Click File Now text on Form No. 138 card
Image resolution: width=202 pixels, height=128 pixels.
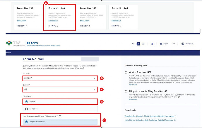click(20, 26)
